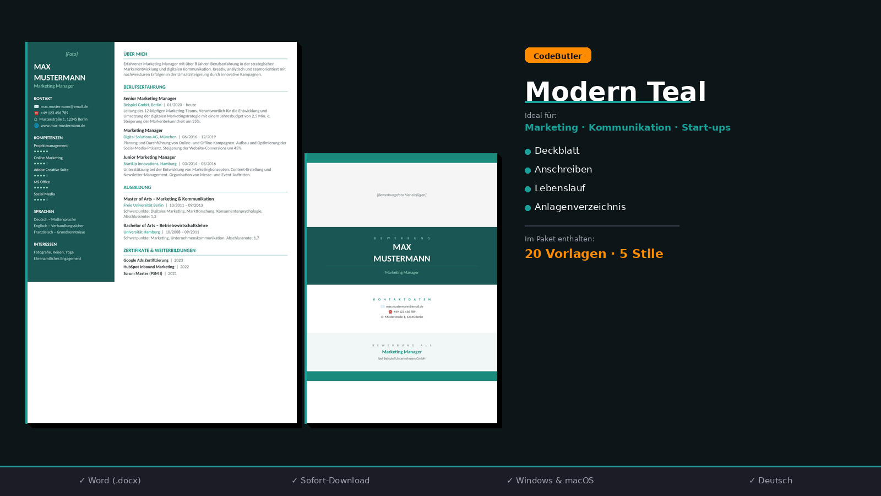The image size is (881, 496).
Task: Click the house icon beside Musterstraße in résumé sidebar
Action: click(36, 119)
